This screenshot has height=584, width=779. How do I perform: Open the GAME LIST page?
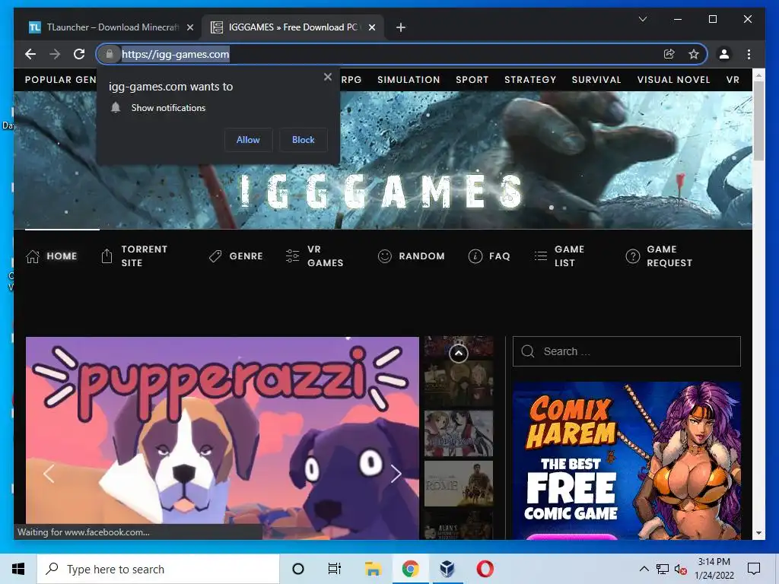569,255
